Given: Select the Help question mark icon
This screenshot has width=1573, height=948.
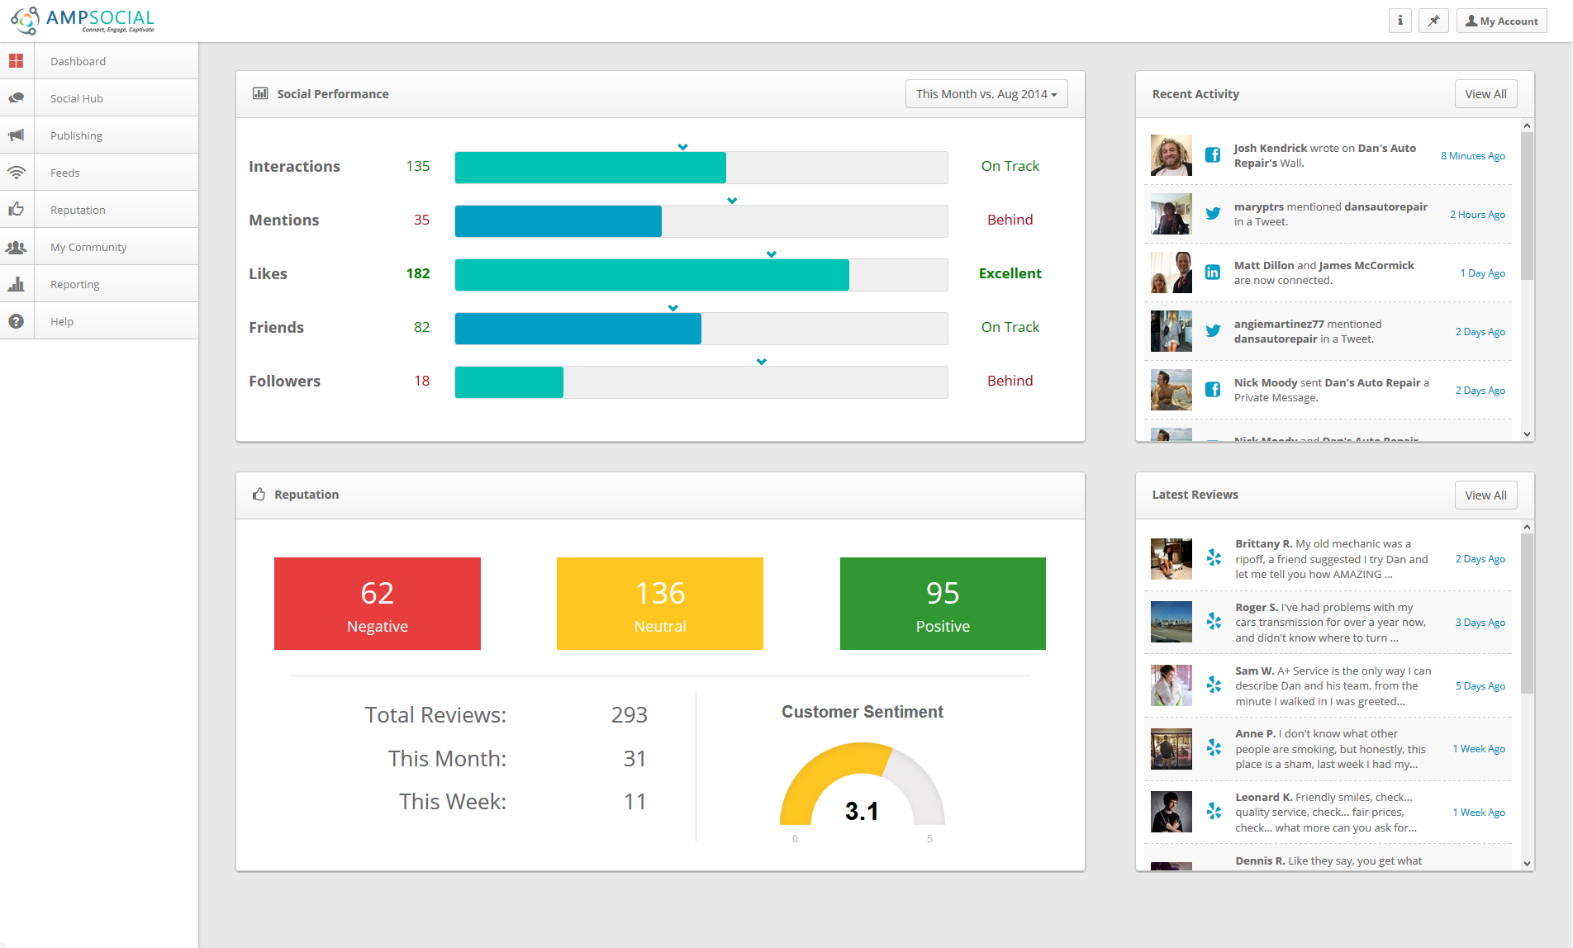Looking at the screenshot, I should coord(17,321).
